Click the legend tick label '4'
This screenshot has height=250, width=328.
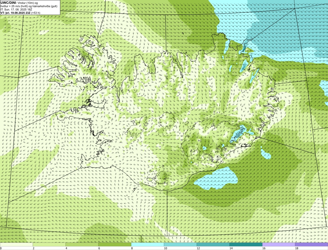(66, 248)
